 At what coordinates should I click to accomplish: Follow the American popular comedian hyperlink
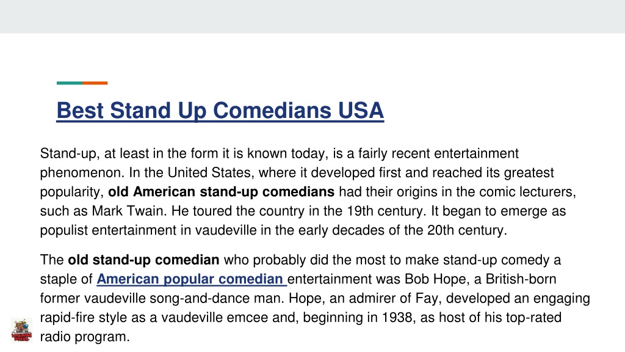192,279
